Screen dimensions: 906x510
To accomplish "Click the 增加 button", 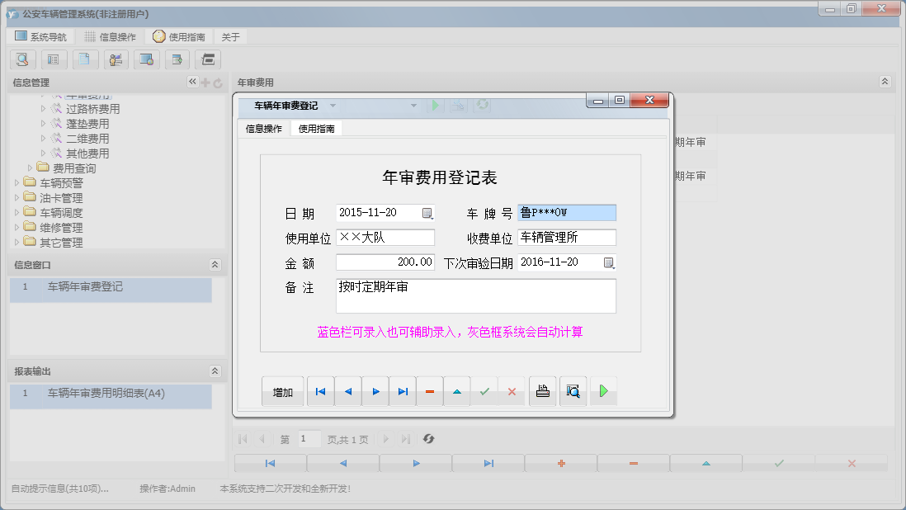I will [283, 390].
